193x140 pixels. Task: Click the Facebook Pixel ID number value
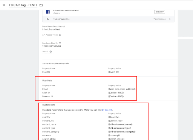coord(52,46)
